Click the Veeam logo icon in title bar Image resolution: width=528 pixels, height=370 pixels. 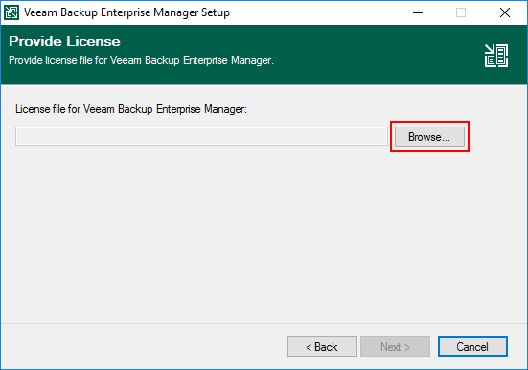pyautogui.click(x=11, y=12)
